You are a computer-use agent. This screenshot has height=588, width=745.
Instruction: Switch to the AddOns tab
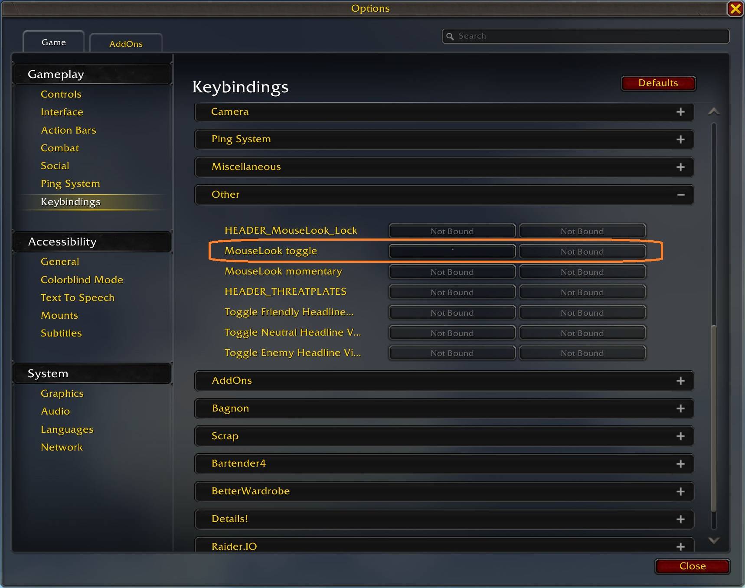pyautogui.click(x=126, y=43)
